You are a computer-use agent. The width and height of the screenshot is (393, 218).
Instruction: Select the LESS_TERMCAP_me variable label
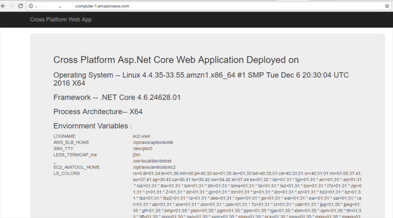(x=75, y=155)
